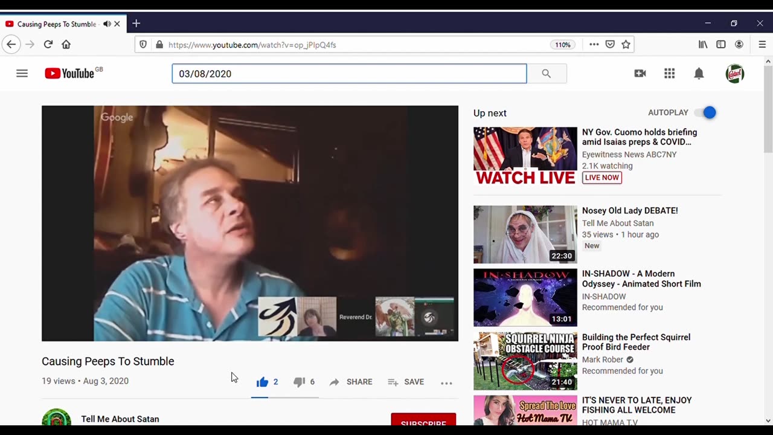This screenshot has height=435, width=773.
Task: Open the account avatar menu
Action: (x=735, y=74)
